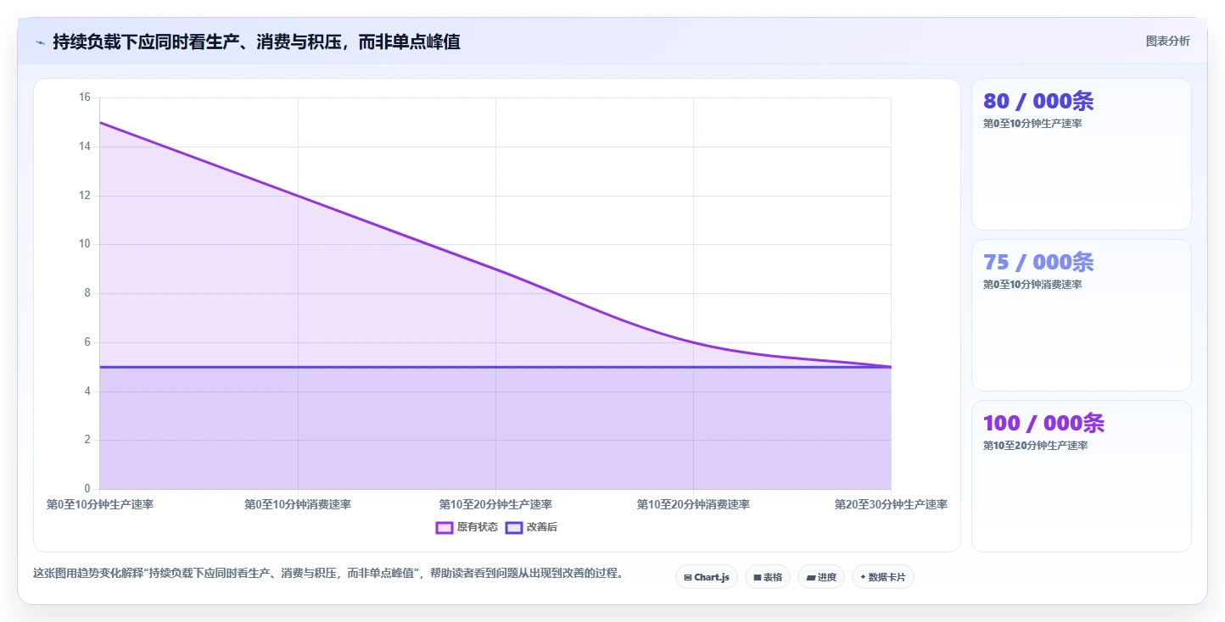Screen dimensions: 1225x622
Task: Click x-axis label 第0至10分钟消费速率
Action: (x=298, y=504)
